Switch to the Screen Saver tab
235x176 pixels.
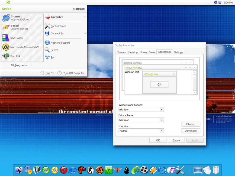point(148,52)
